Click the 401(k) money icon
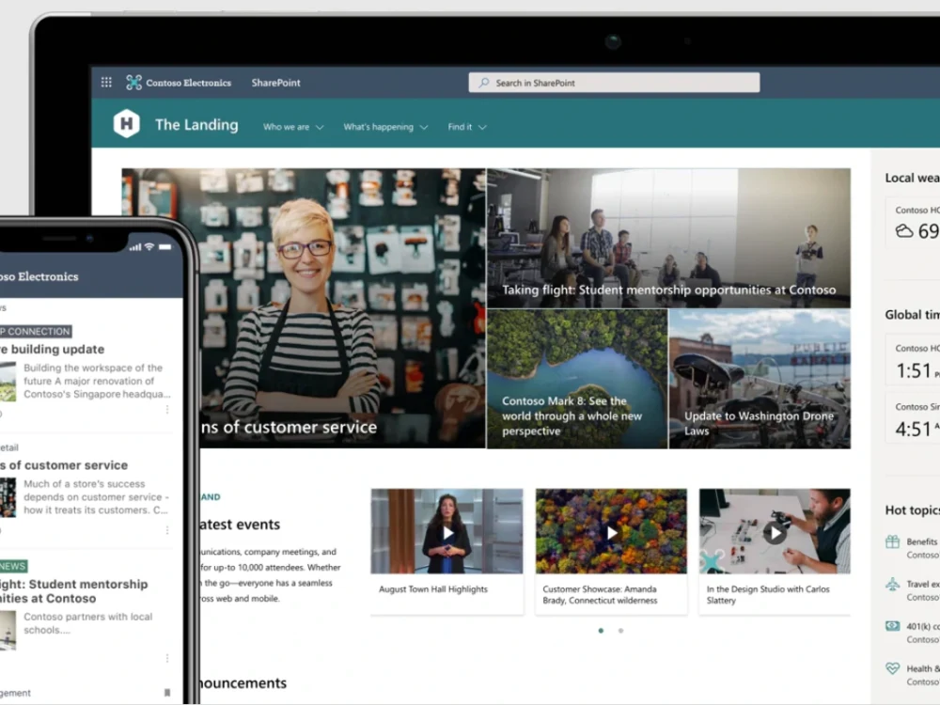 pos(893,626)
